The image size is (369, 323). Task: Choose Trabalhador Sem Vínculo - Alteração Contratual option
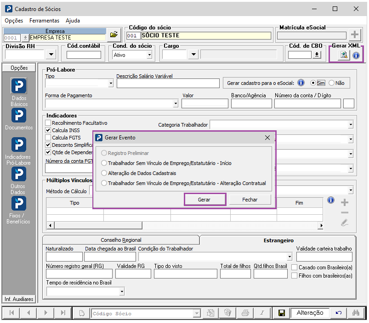[x=104, y=183]
